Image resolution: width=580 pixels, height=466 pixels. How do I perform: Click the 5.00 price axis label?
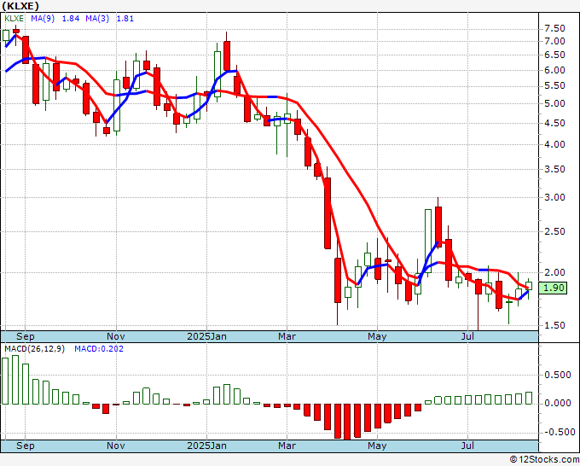point(555,103)
